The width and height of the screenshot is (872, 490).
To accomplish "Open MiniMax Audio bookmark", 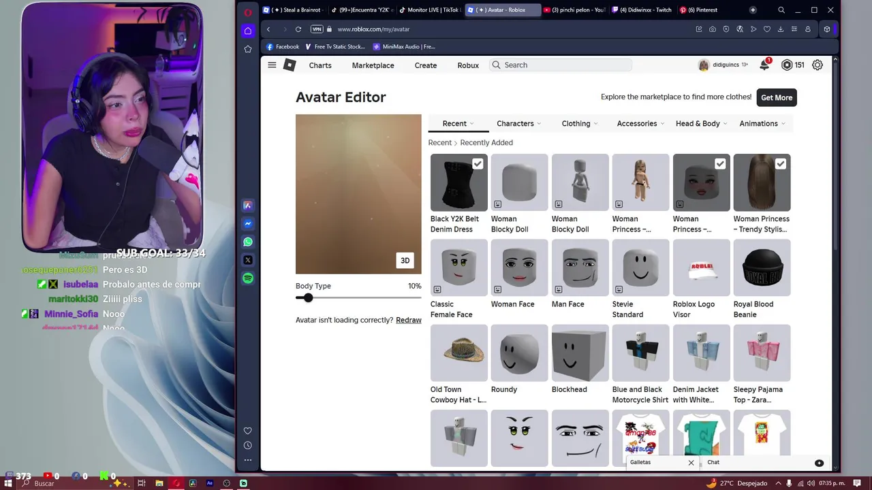I will coord(404,47).
